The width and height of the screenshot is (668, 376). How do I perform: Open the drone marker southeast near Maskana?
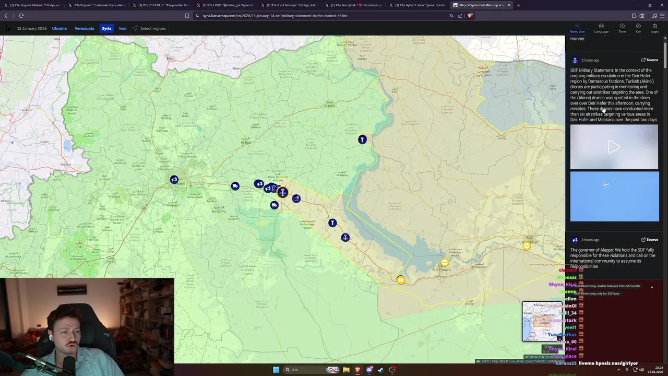(x=345, y=238)
